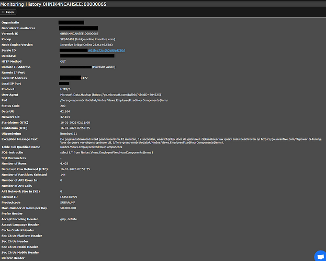326x261 pixels.
Task: Click the Status Code value 200
Action: tap(63, 106)
